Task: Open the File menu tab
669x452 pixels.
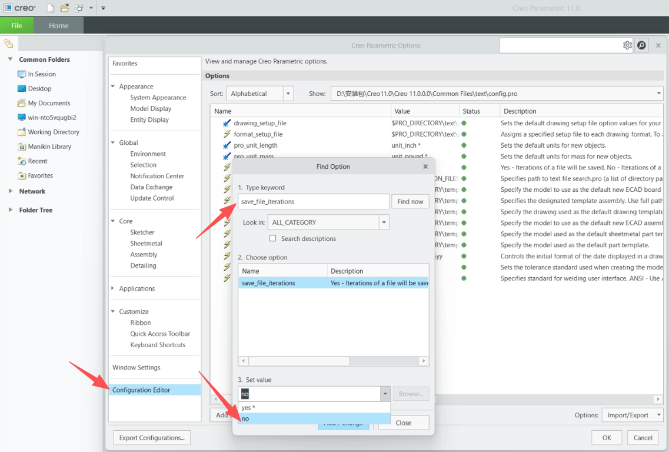Action: (16, 26)
